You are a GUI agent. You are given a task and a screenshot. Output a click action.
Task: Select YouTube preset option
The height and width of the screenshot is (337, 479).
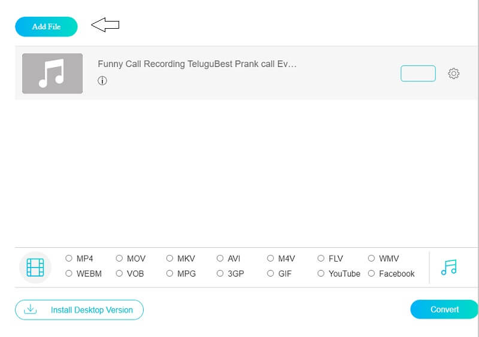click(x=321, y=274)
